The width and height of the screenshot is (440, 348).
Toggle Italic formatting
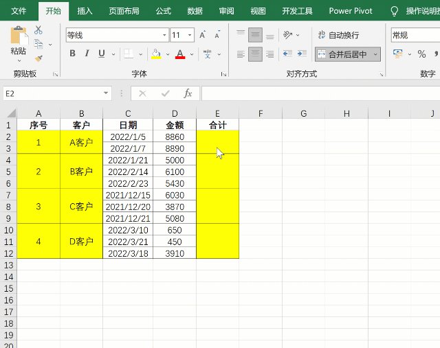point(87,54)
